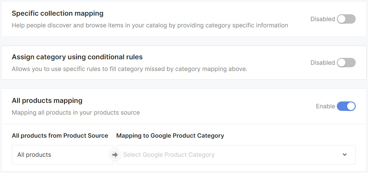Click the Specific collection mapping heading

tap(57, 13)
